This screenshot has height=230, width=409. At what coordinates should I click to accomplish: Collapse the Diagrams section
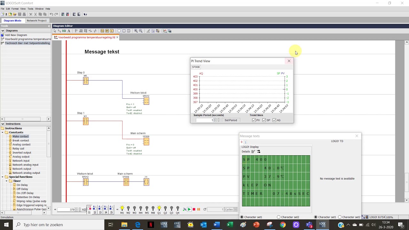[3, 31]
